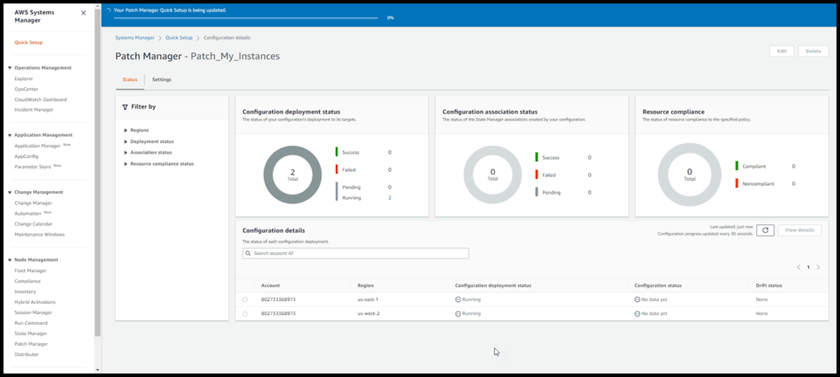Click the Delete button

(x=813, y=51)
